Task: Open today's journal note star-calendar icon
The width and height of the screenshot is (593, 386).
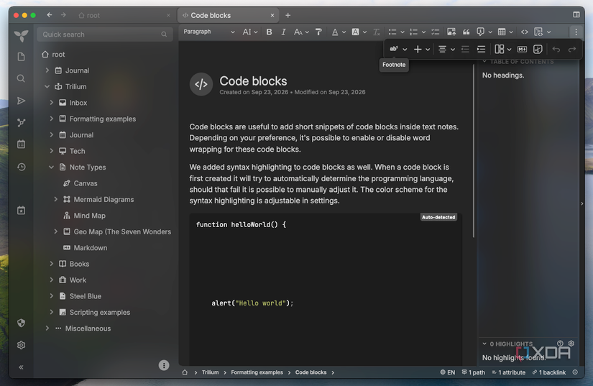Action: tap(21, 211)
